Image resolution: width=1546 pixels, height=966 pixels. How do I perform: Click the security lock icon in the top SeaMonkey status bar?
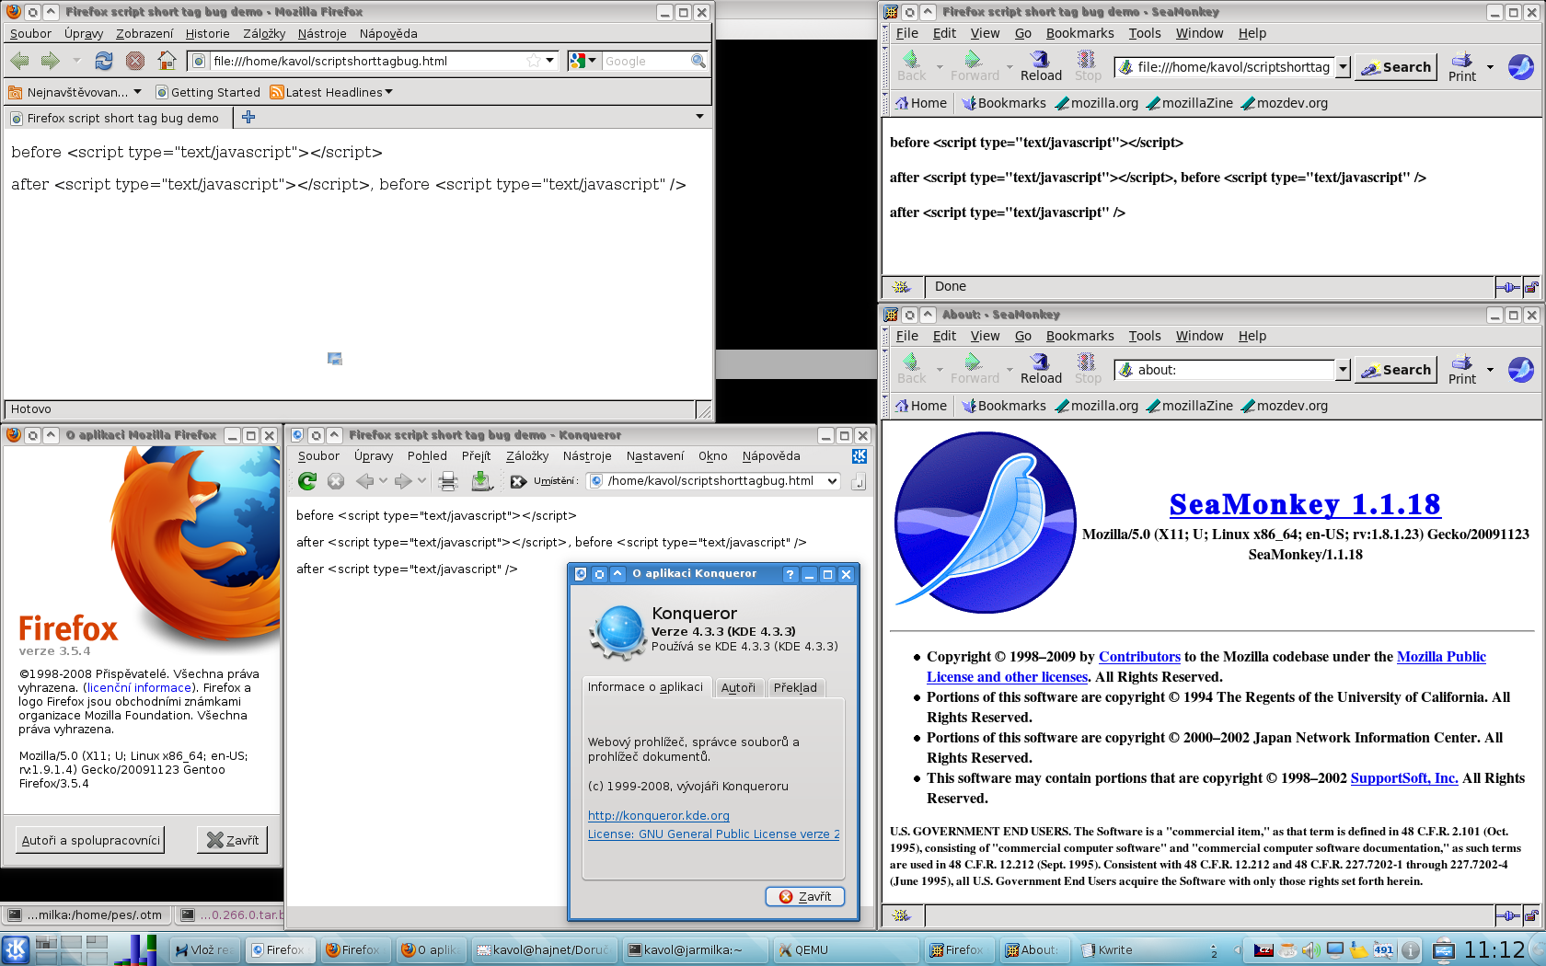[x=1531, y=287]
